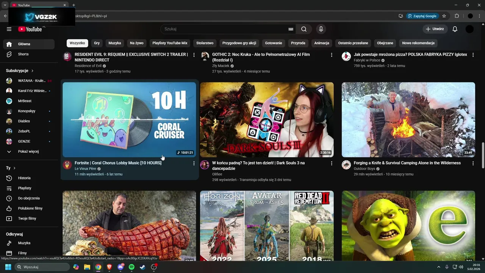Open Steam from the taskbar
The width and height of the screenshot is (485, 273).
tap(142, 267)
